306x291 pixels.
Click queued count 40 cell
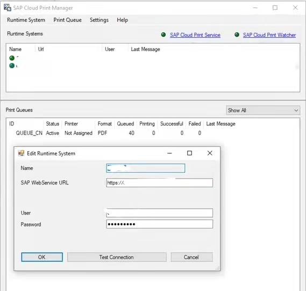[x=131, y=133]
